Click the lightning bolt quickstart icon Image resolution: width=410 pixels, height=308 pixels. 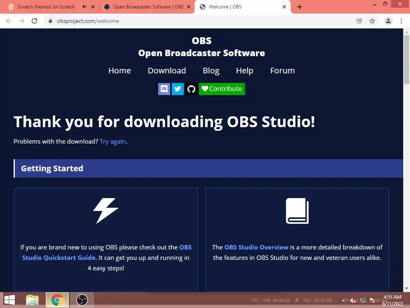[x=106, y=211]
